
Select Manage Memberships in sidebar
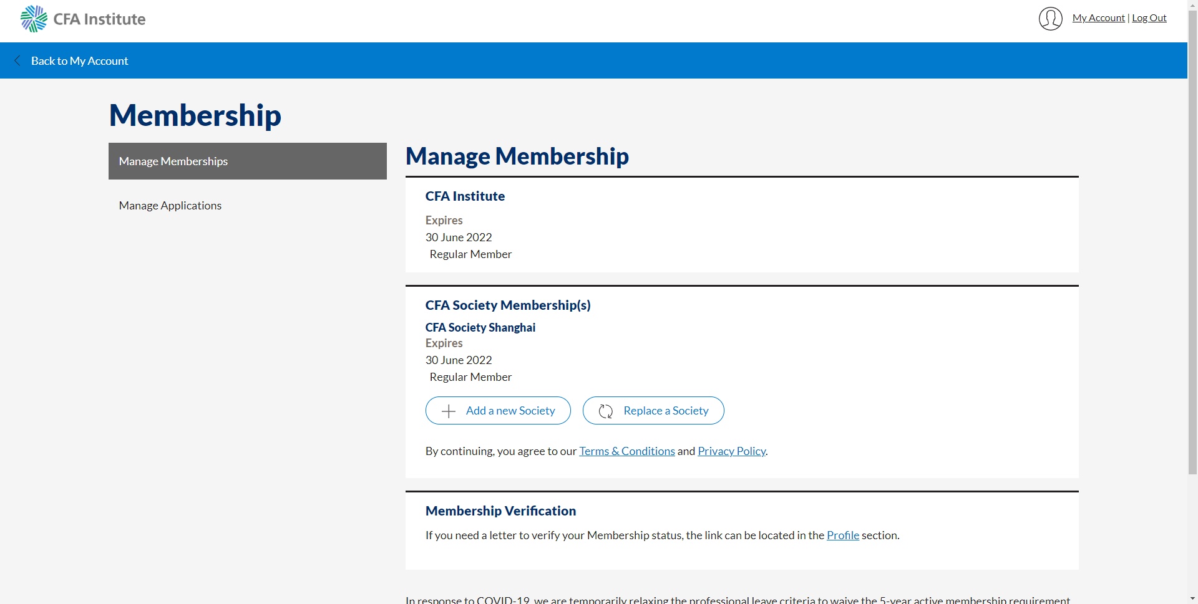tap(248, 161)
